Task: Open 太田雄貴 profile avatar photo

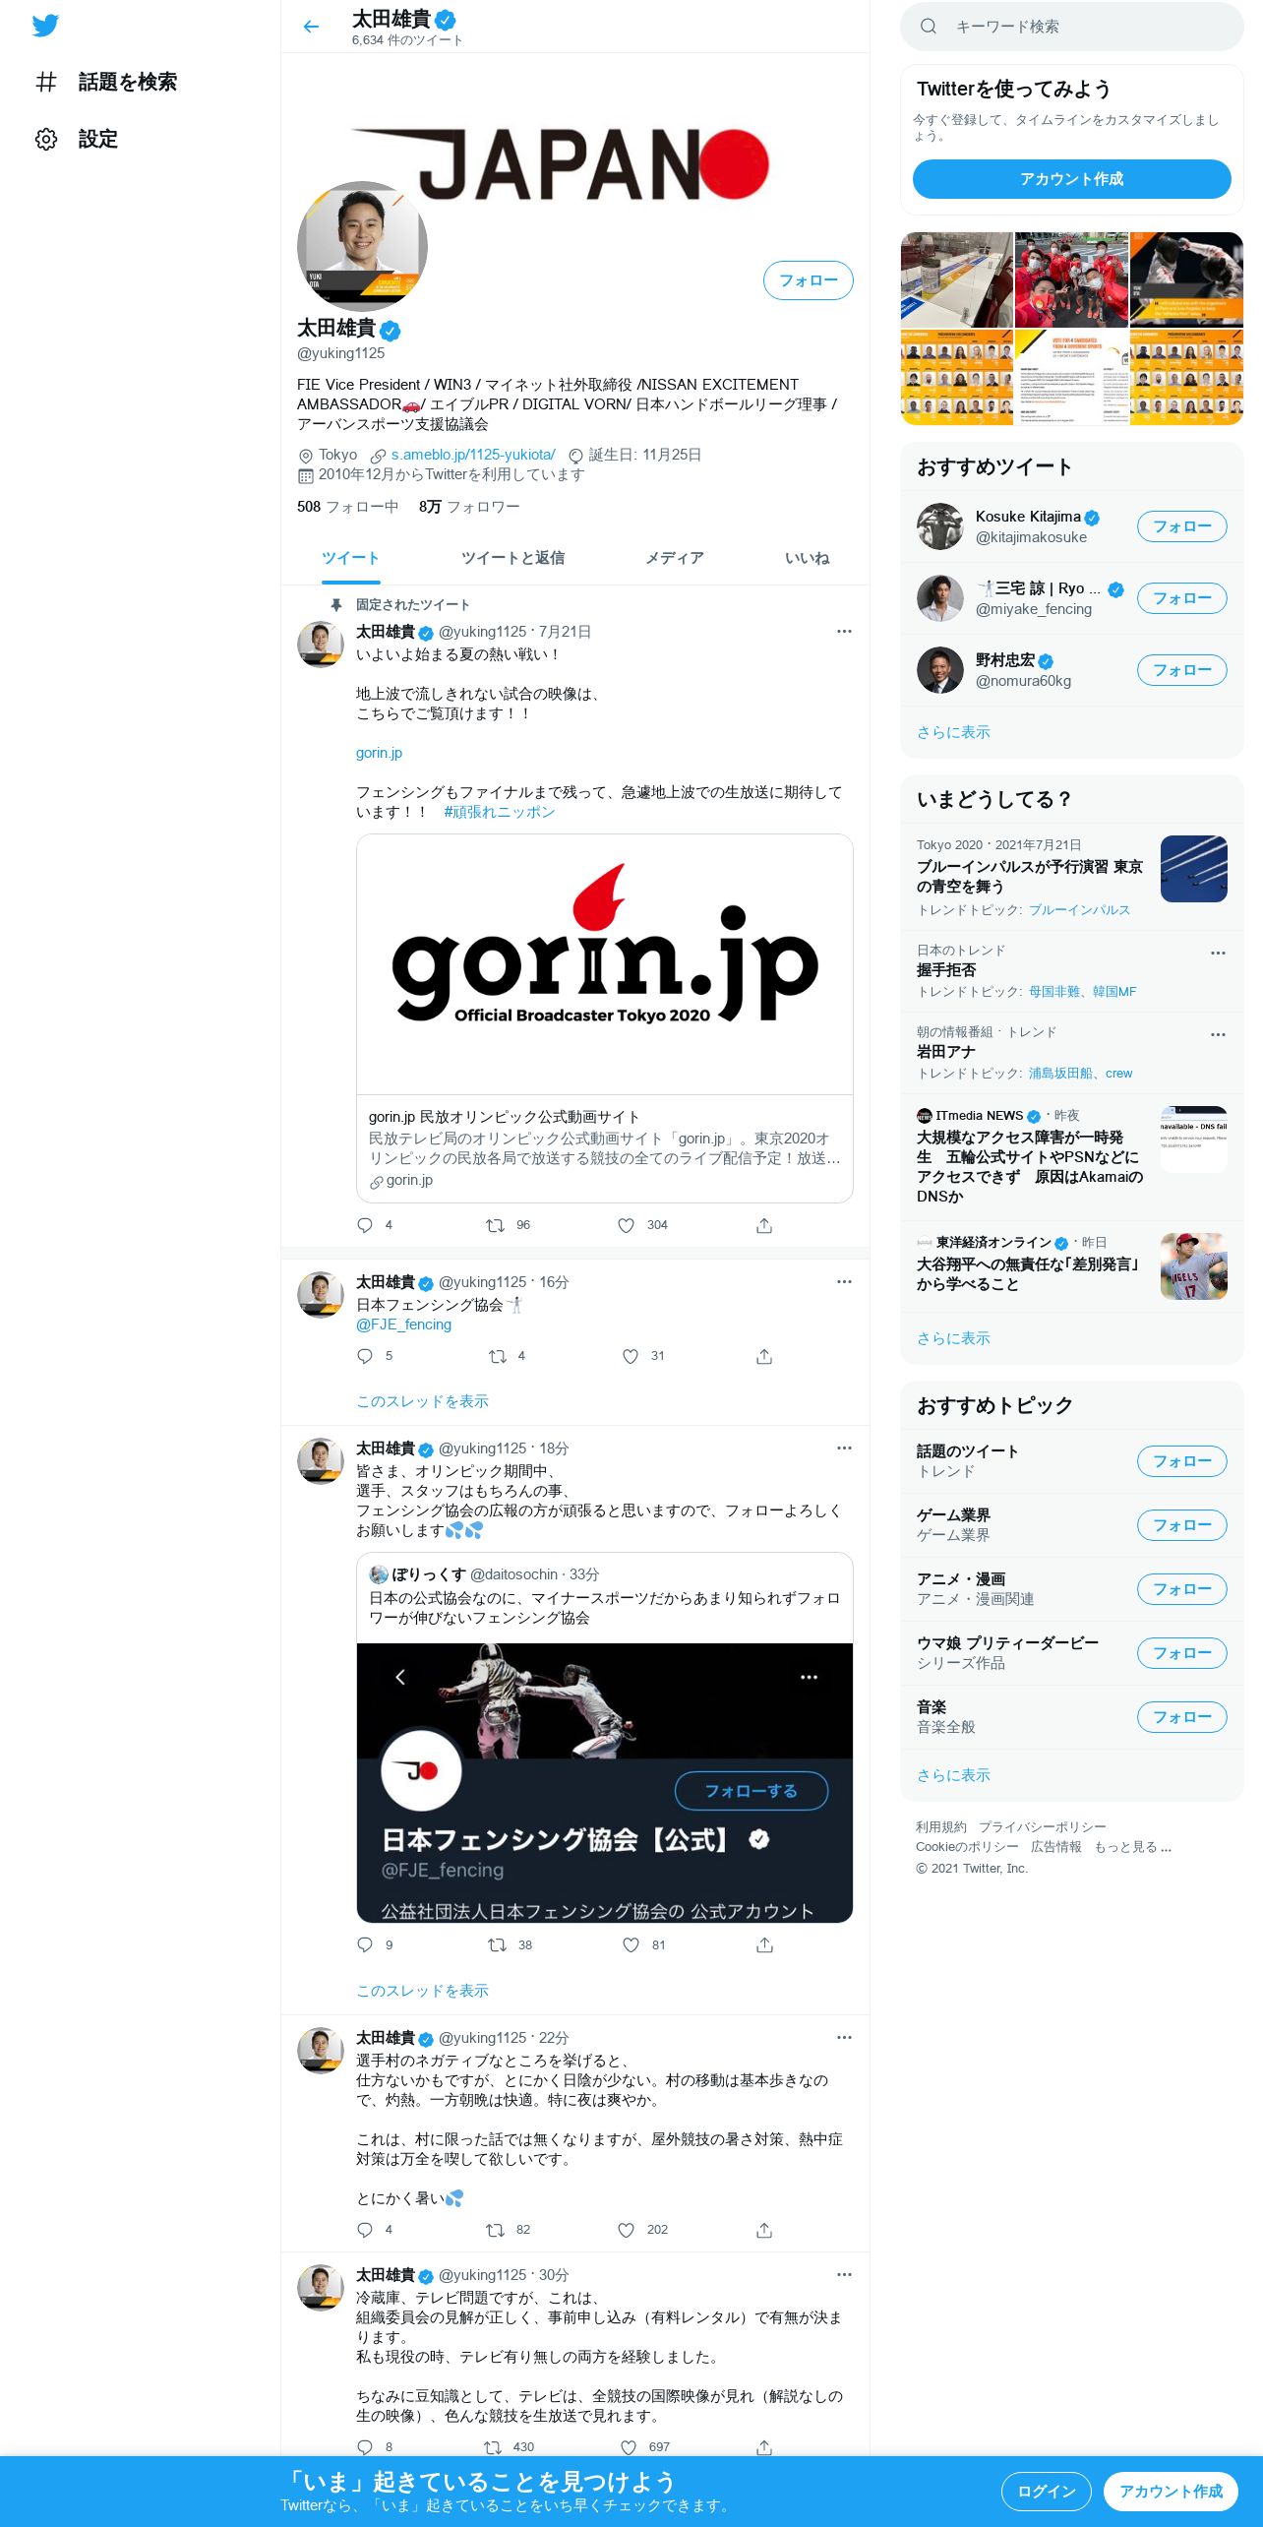Action: 362,246
